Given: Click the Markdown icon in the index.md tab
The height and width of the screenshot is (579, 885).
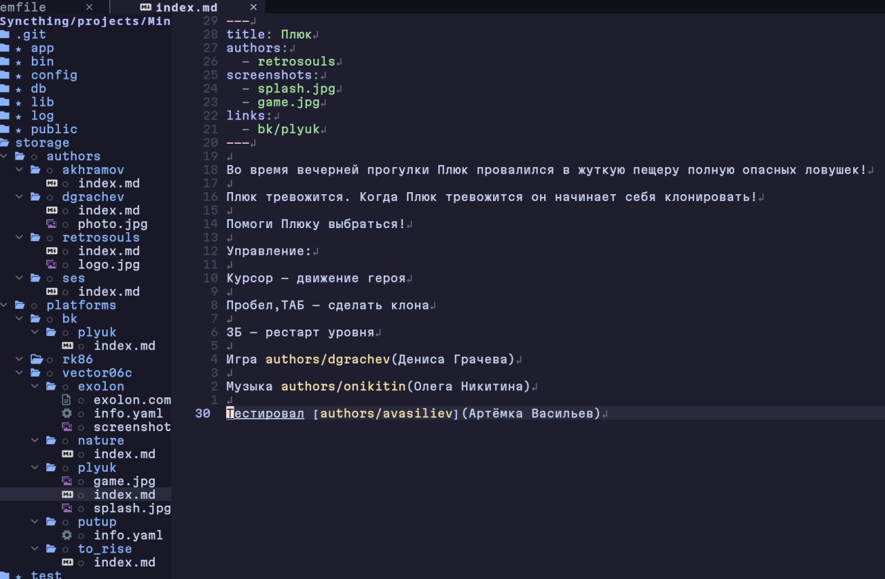Looking at the screenshot, I should click(x=145, y=8).
